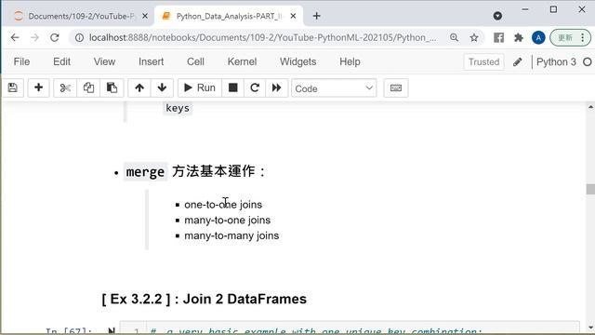The height and width of the screenshot is (335, 595).
Task: Paste cells below icon
Action: tap(112, 88)
